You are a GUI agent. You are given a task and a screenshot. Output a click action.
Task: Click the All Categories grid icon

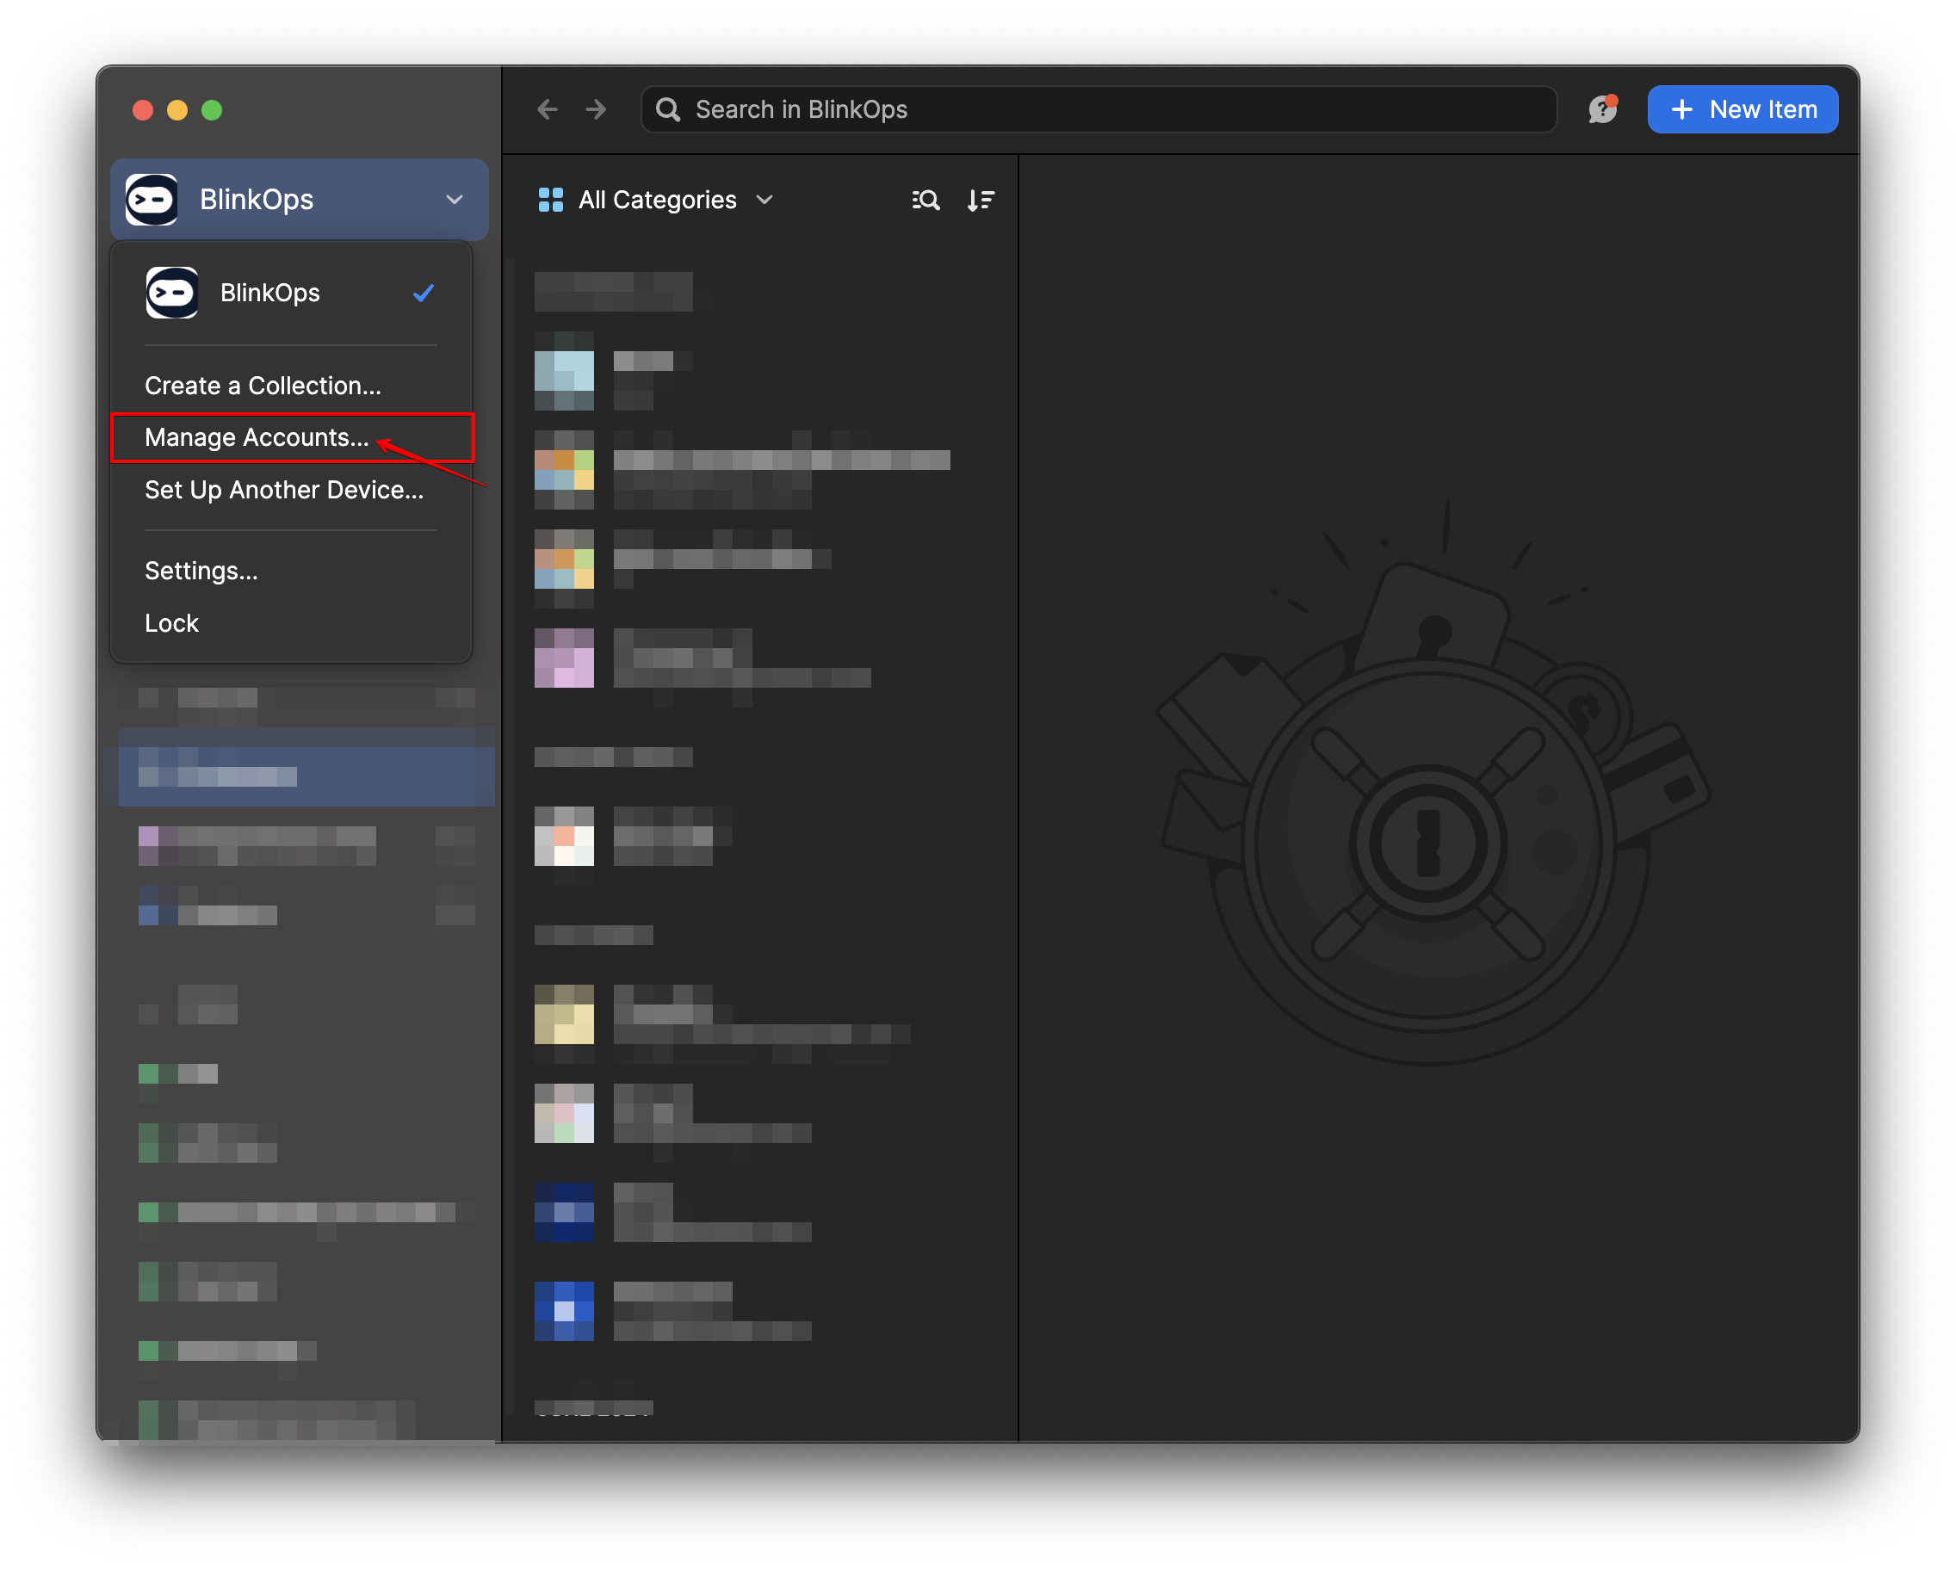click(x=549, y=200)
